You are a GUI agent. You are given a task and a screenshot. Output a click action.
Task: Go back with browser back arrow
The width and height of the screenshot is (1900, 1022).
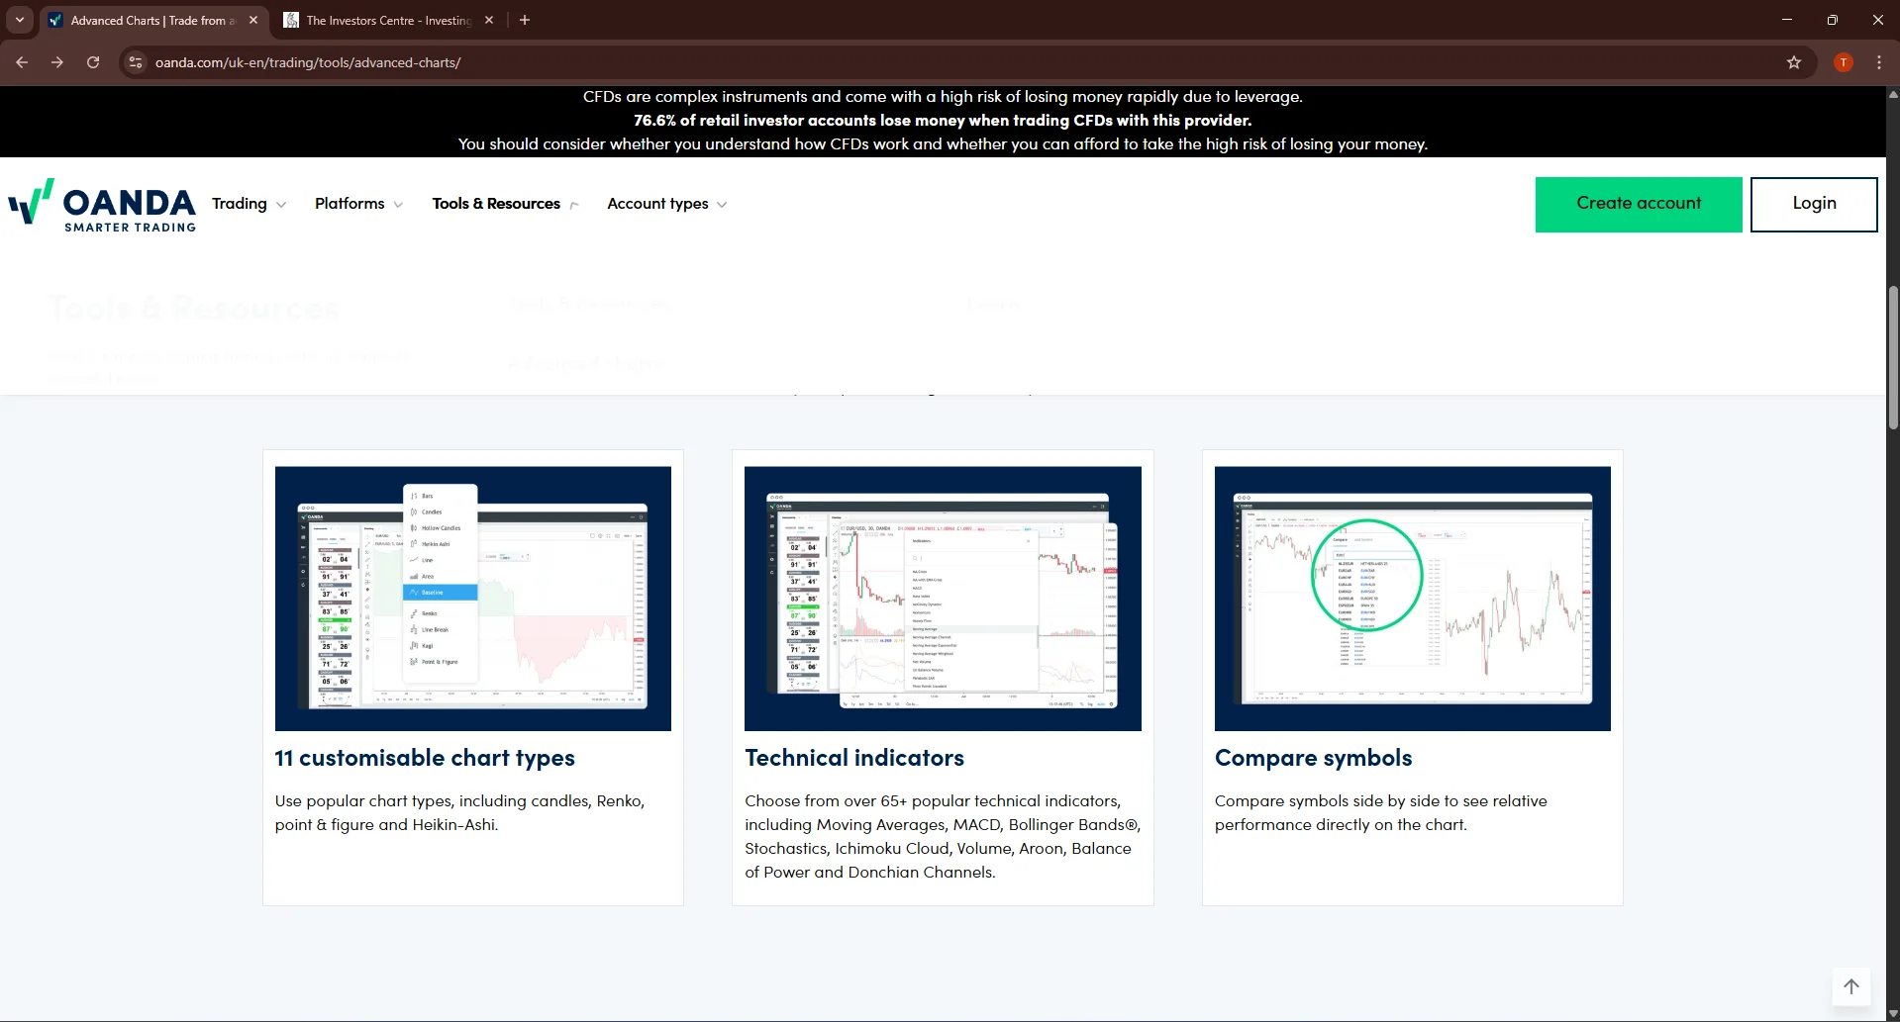(22, 62)
